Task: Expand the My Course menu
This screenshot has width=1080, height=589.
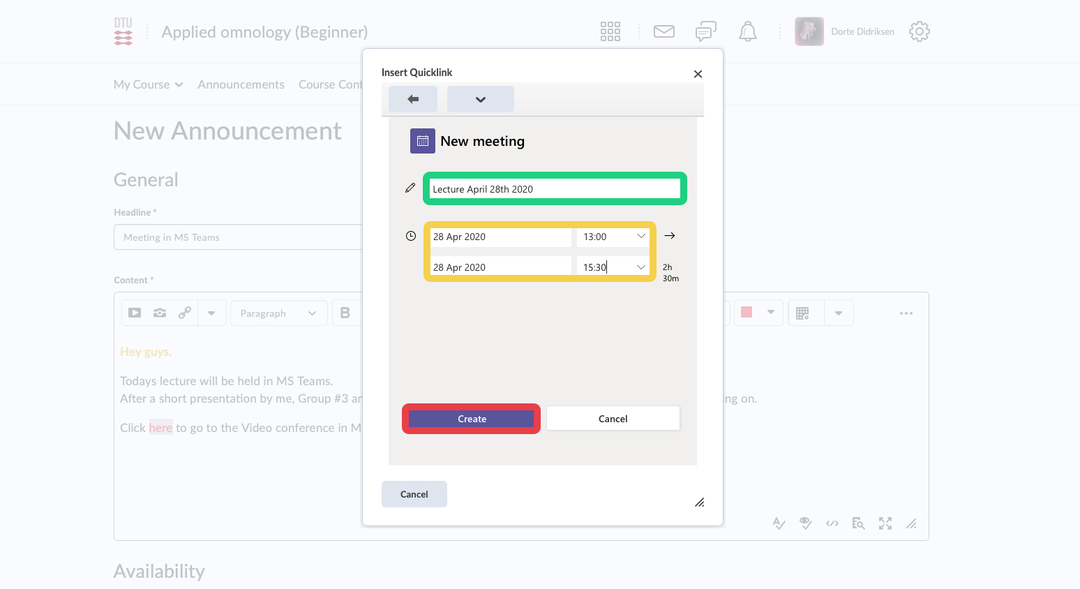Action: [x=148, y=84]
